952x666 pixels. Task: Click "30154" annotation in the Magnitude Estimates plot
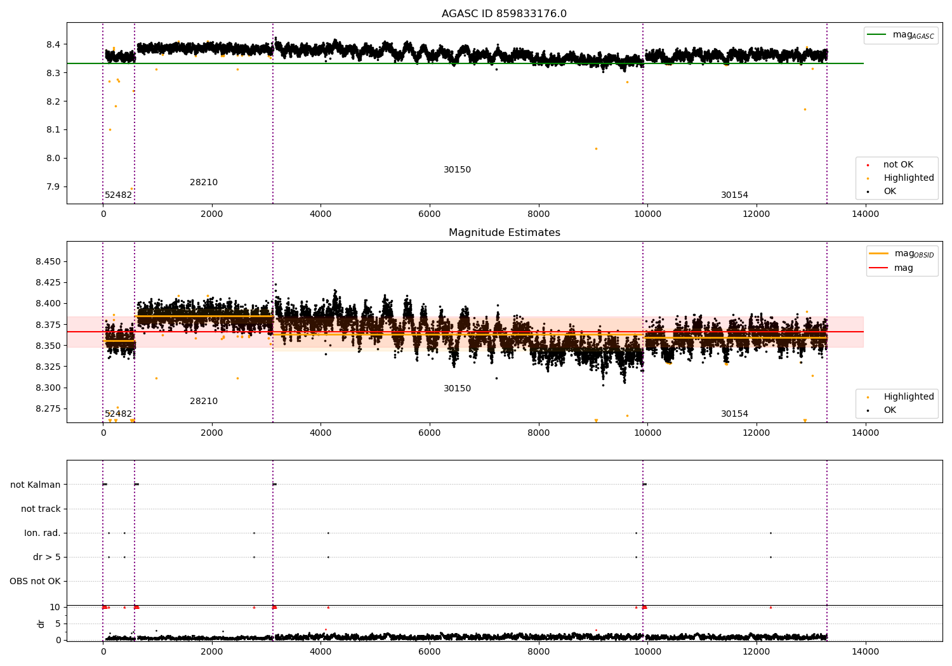[734, 414]
